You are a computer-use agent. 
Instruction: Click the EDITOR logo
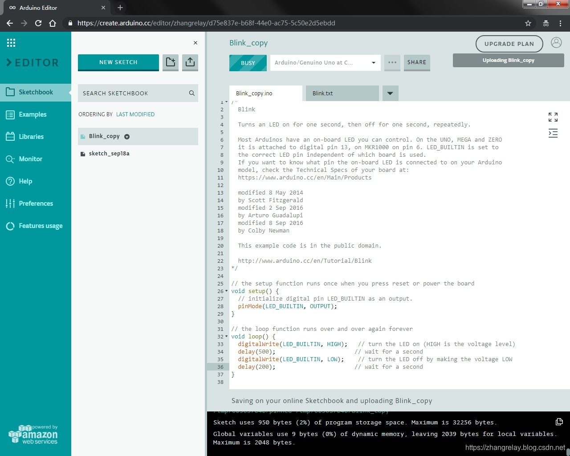pos(33,63)
